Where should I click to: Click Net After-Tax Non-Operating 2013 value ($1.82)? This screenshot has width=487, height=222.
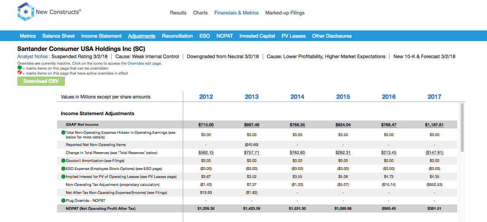point(252,193)
